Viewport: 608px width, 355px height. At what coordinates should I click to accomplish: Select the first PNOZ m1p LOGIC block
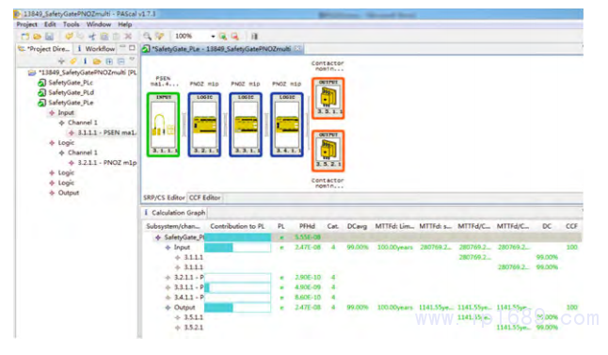coord(204,124)
